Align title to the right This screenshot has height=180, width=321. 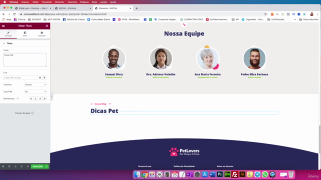[40, 98]
